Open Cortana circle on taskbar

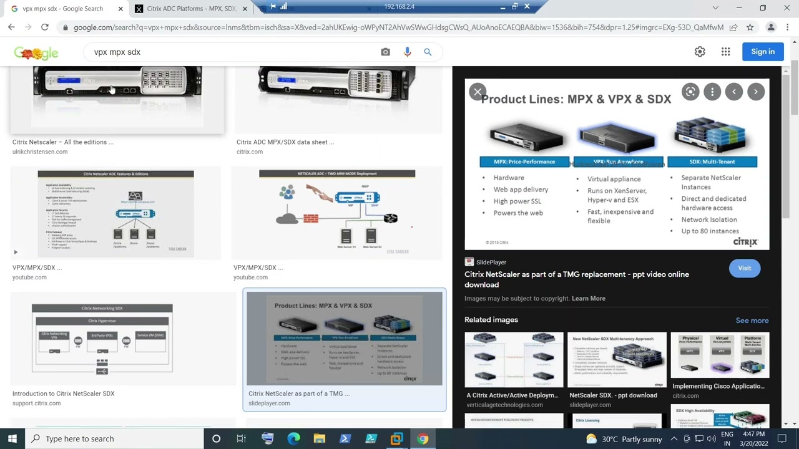coord(216,438)
